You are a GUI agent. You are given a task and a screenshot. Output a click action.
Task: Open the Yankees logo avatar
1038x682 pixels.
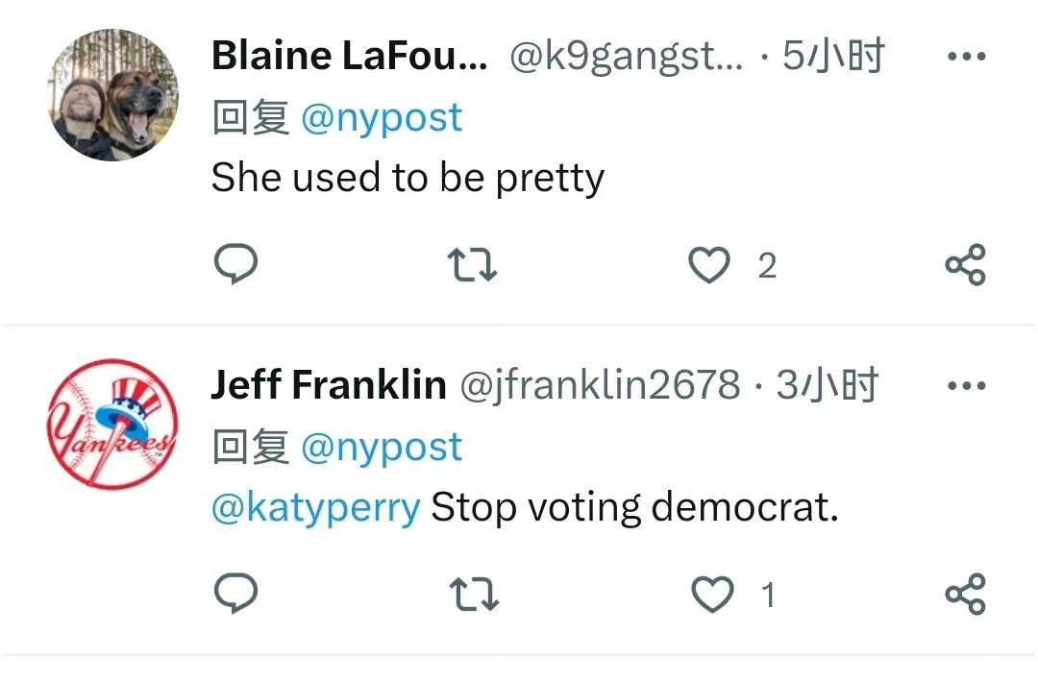click(x=113, y=424)
